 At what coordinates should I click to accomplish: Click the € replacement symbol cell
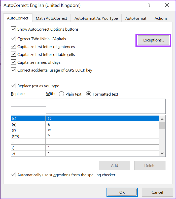point(102,124)
